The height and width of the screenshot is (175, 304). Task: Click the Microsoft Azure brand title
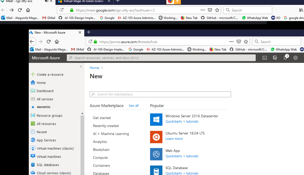click(x=46, y=58)
